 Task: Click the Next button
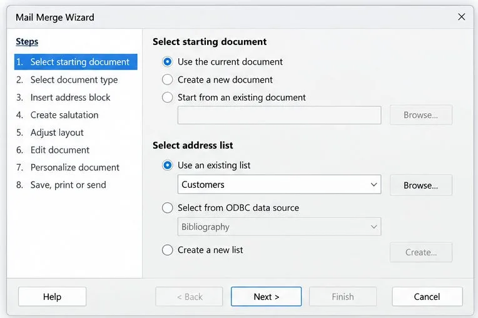(x=266, y=297)
